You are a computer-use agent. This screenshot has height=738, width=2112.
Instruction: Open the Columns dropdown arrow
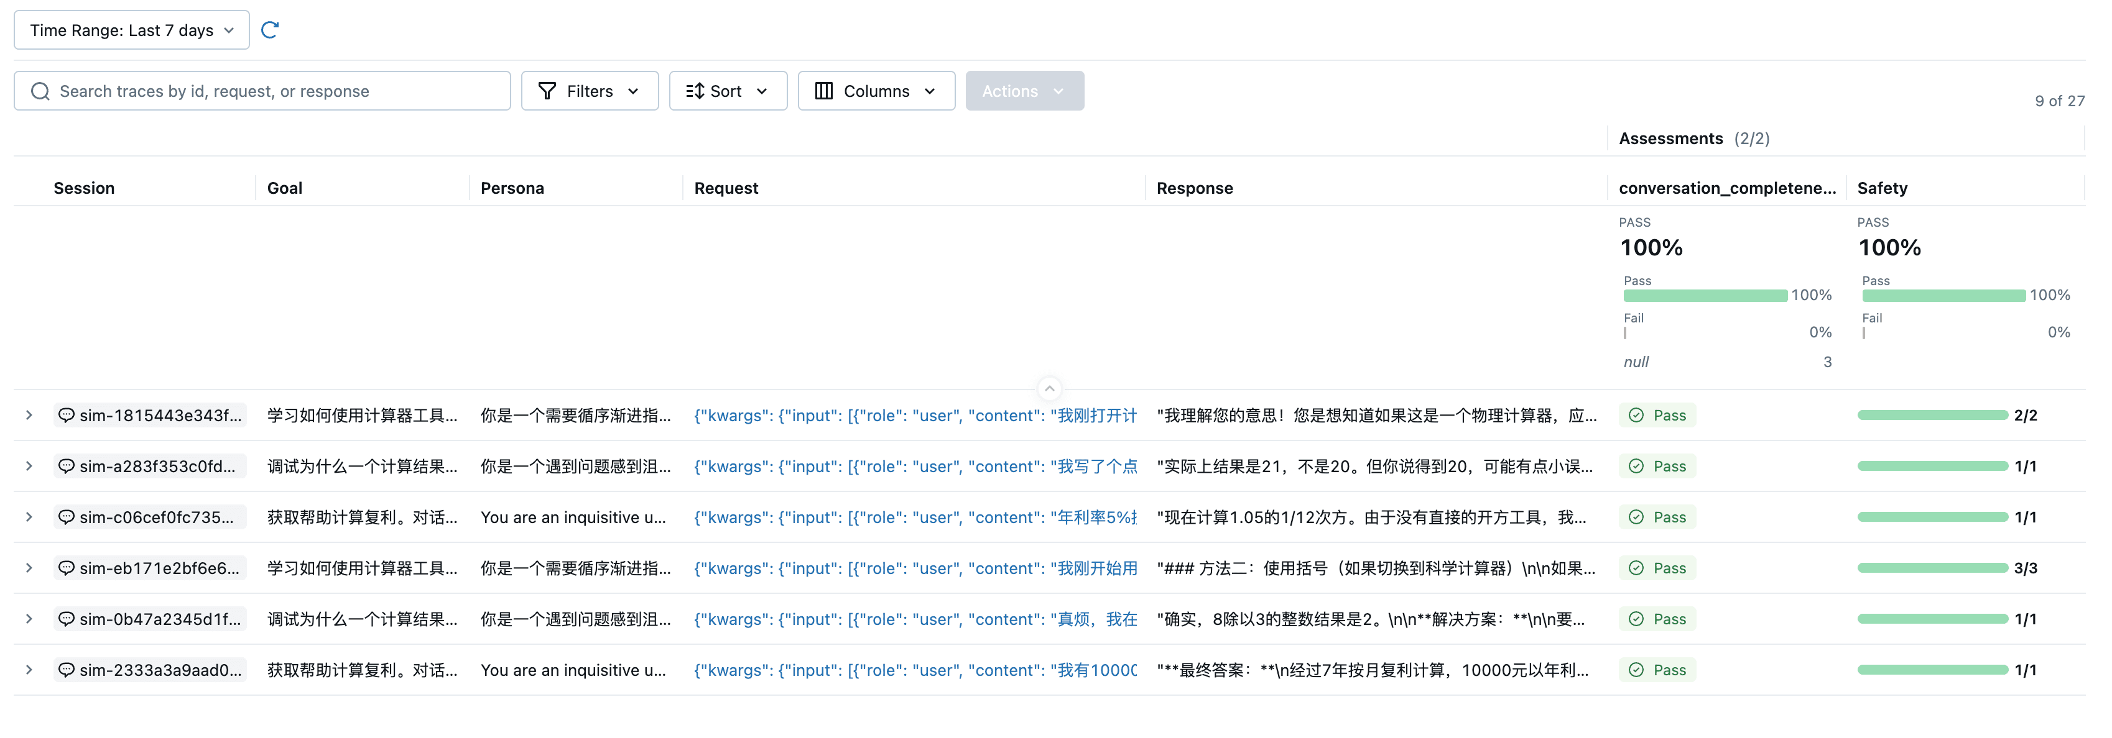tap(930, 91)
